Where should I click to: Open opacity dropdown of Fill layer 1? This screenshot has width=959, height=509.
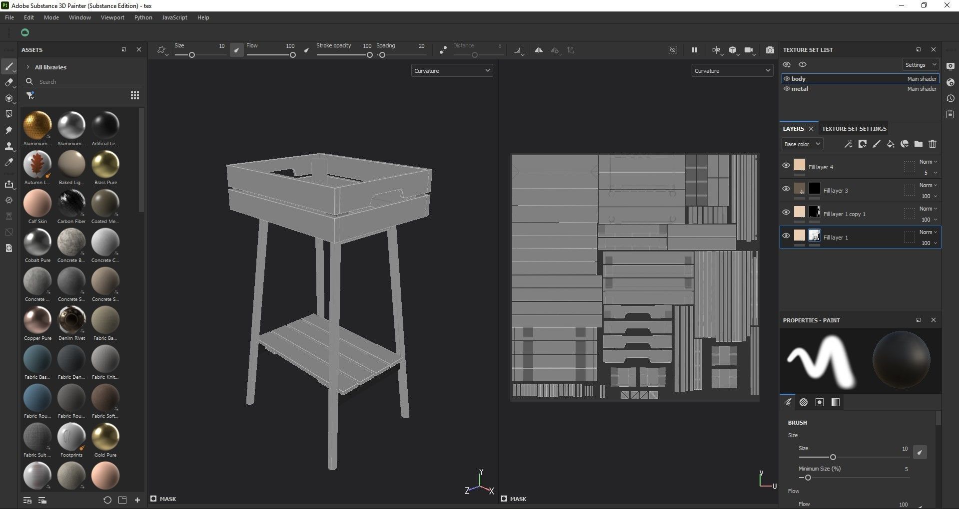pos(930,243)
